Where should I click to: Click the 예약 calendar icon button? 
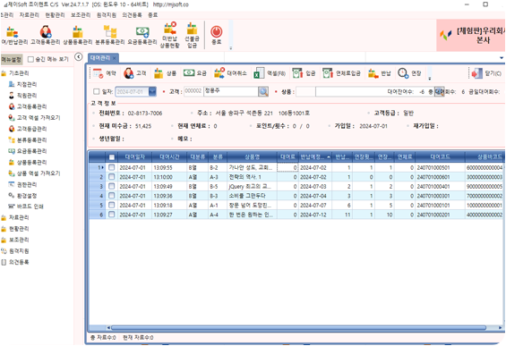104,73
